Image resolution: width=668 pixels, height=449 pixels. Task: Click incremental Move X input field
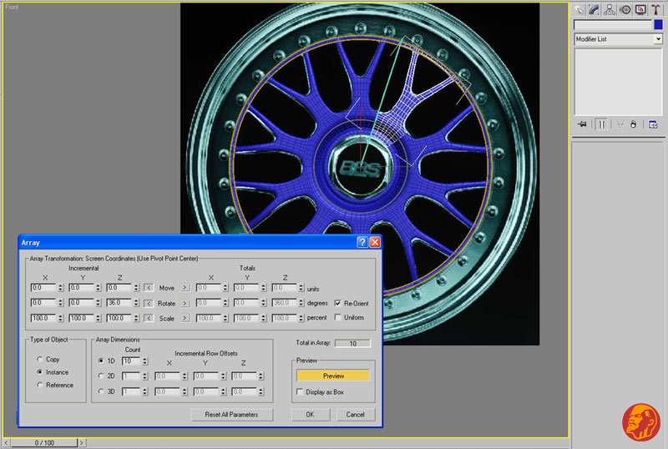point(43,288)
